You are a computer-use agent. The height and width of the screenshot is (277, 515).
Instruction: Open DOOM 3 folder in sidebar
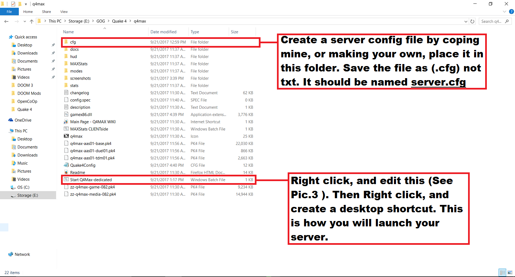pyautogui.click(x=25, y=85)
